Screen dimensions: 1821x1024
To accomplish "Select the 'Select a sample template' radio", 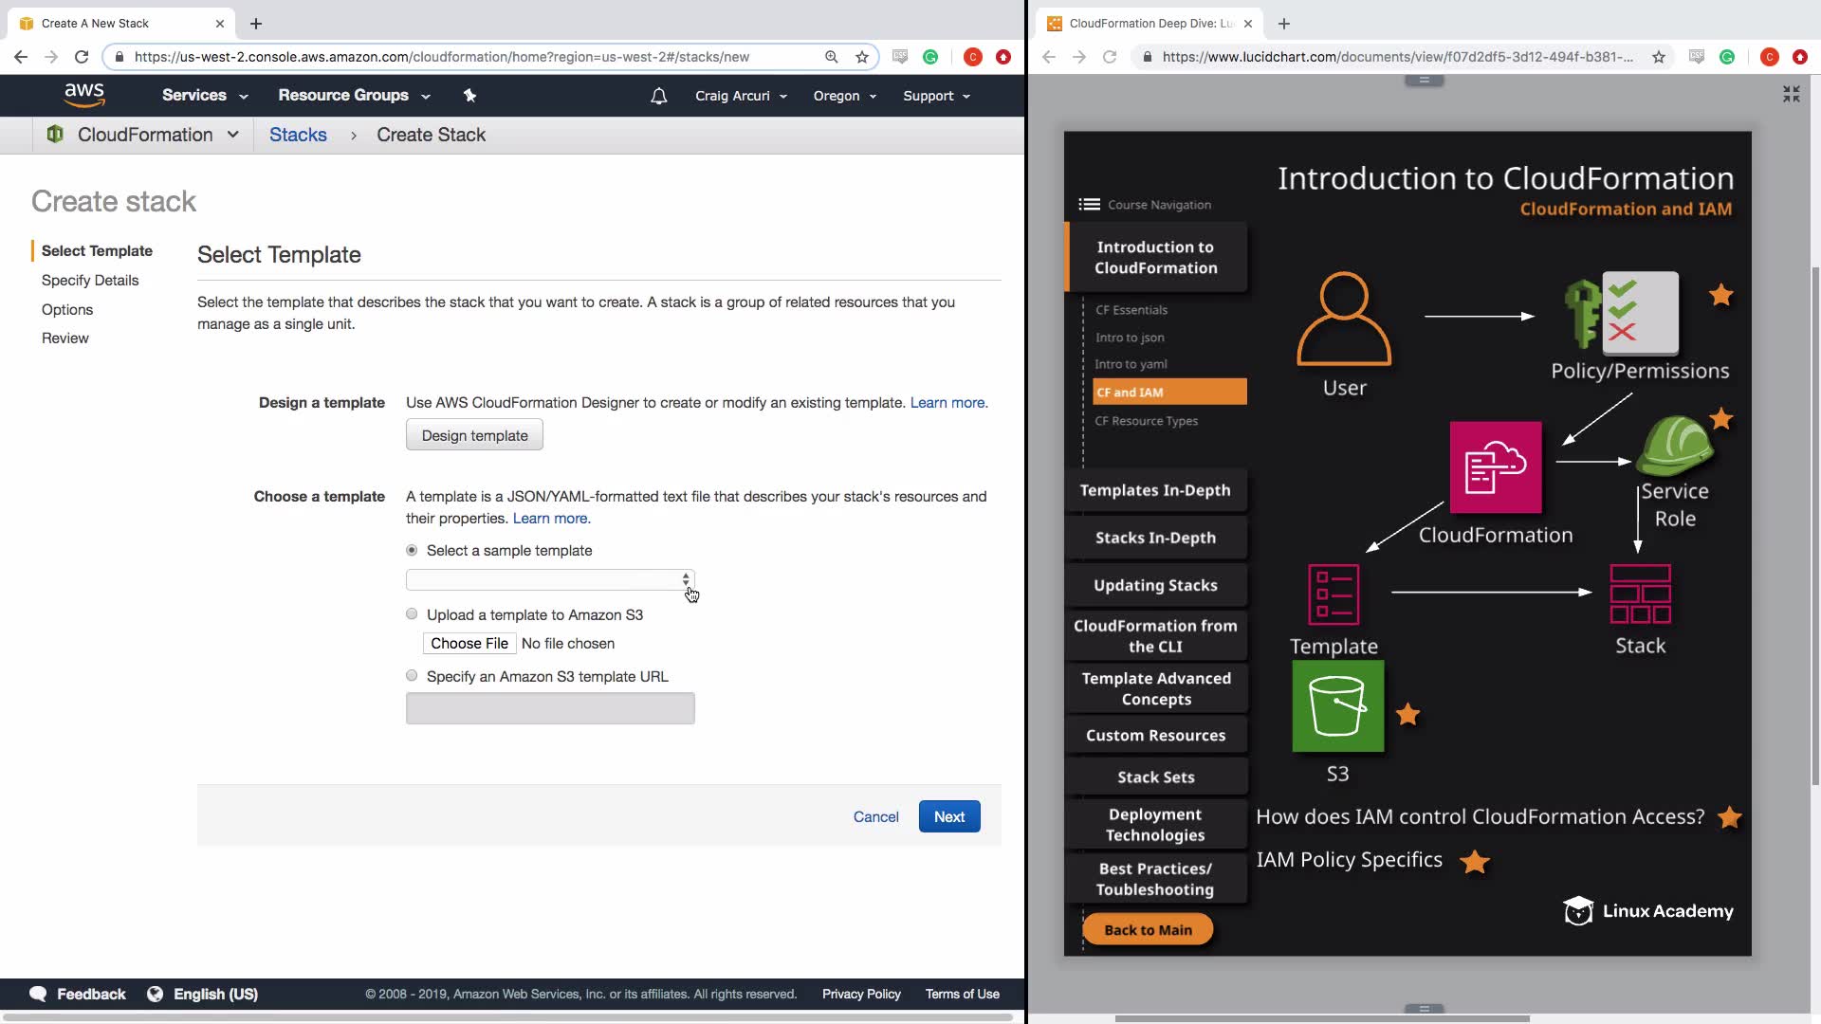I will click(412, 550).
